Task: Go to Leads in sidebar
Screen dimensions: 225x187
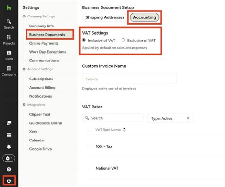Action: tap(9, 56)
